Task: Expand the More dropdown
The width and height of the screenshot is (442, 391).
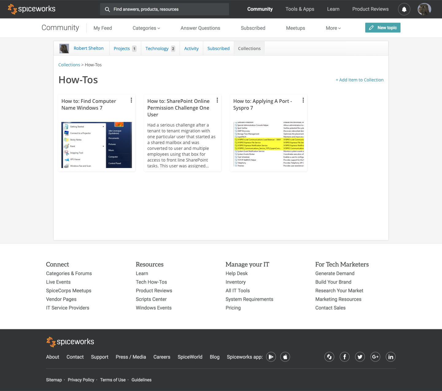Action: [x=333, y=28]
